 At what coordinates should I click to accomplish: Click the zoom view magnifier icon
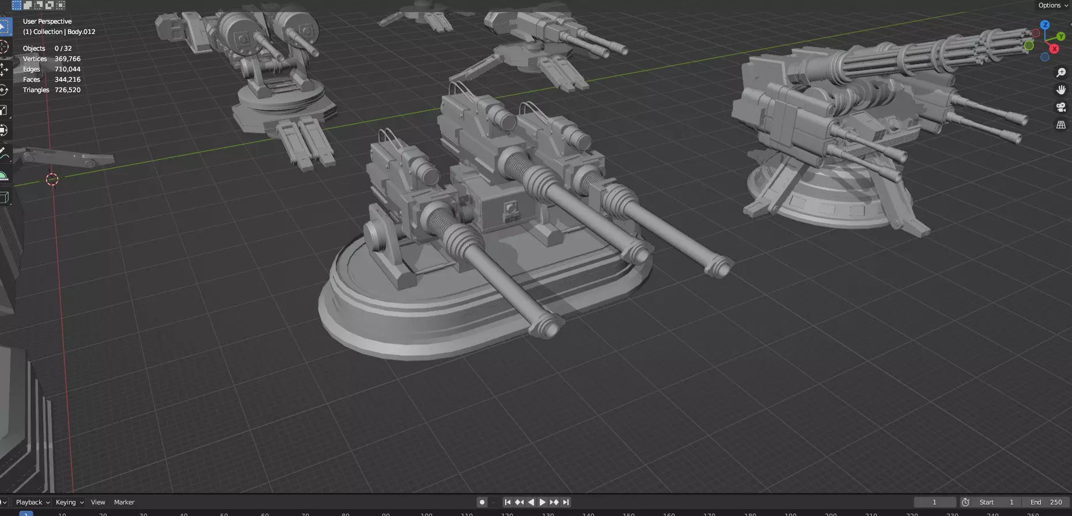(1061, 73)
